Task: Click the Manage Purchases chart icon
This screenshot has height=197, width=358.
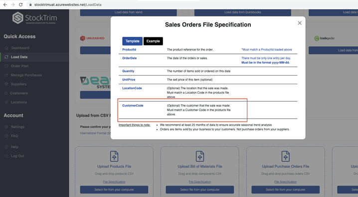Action: coord(6,75)
